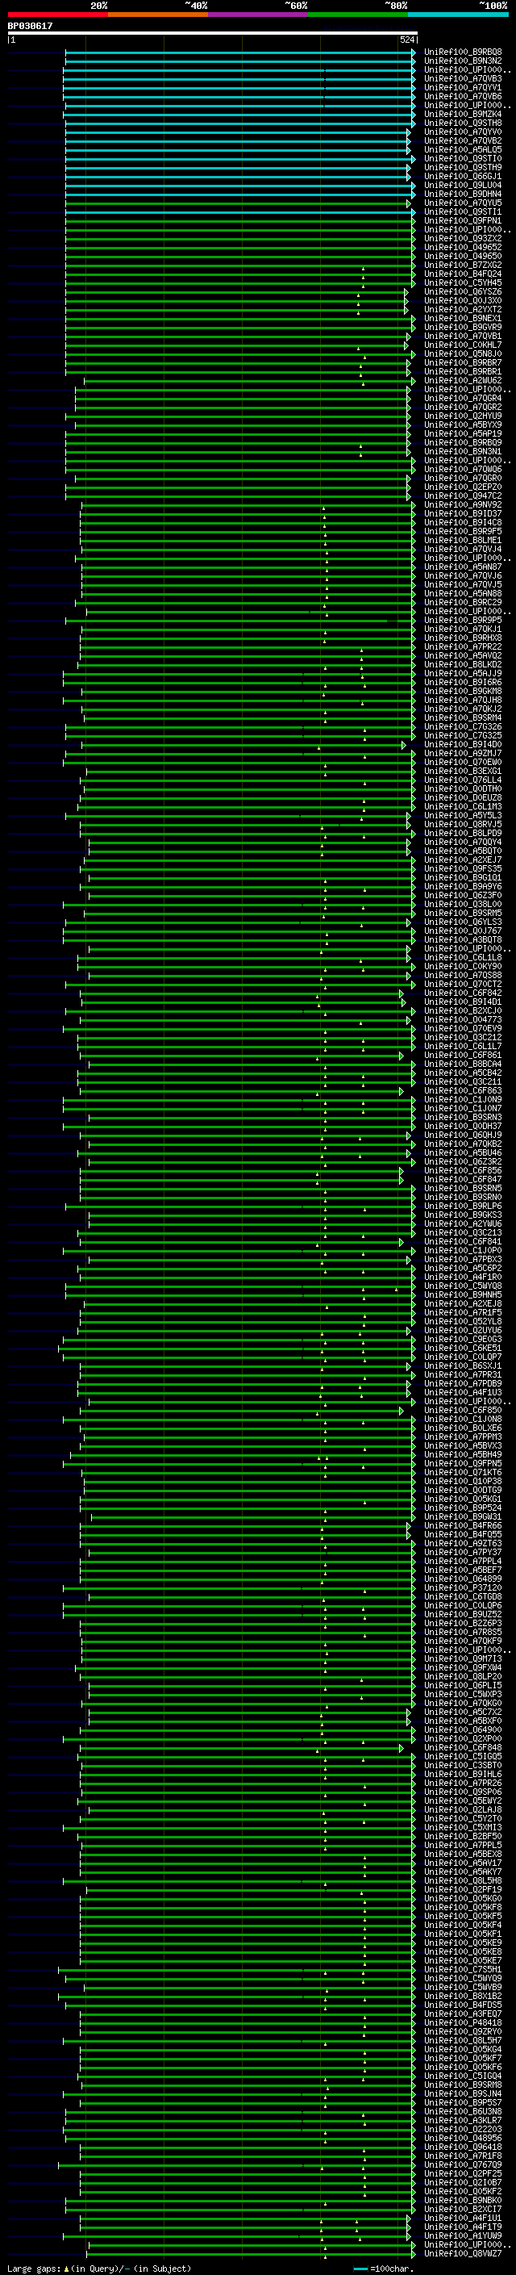Select the UniRef100_A7PBX3 hit label
Viewport: 516px width, 2275px height.
[x=463, y=1260]
